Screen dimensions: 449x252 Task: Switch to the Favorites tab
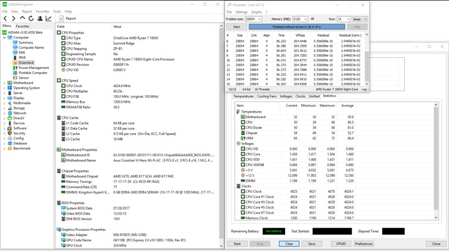(22, 27)
